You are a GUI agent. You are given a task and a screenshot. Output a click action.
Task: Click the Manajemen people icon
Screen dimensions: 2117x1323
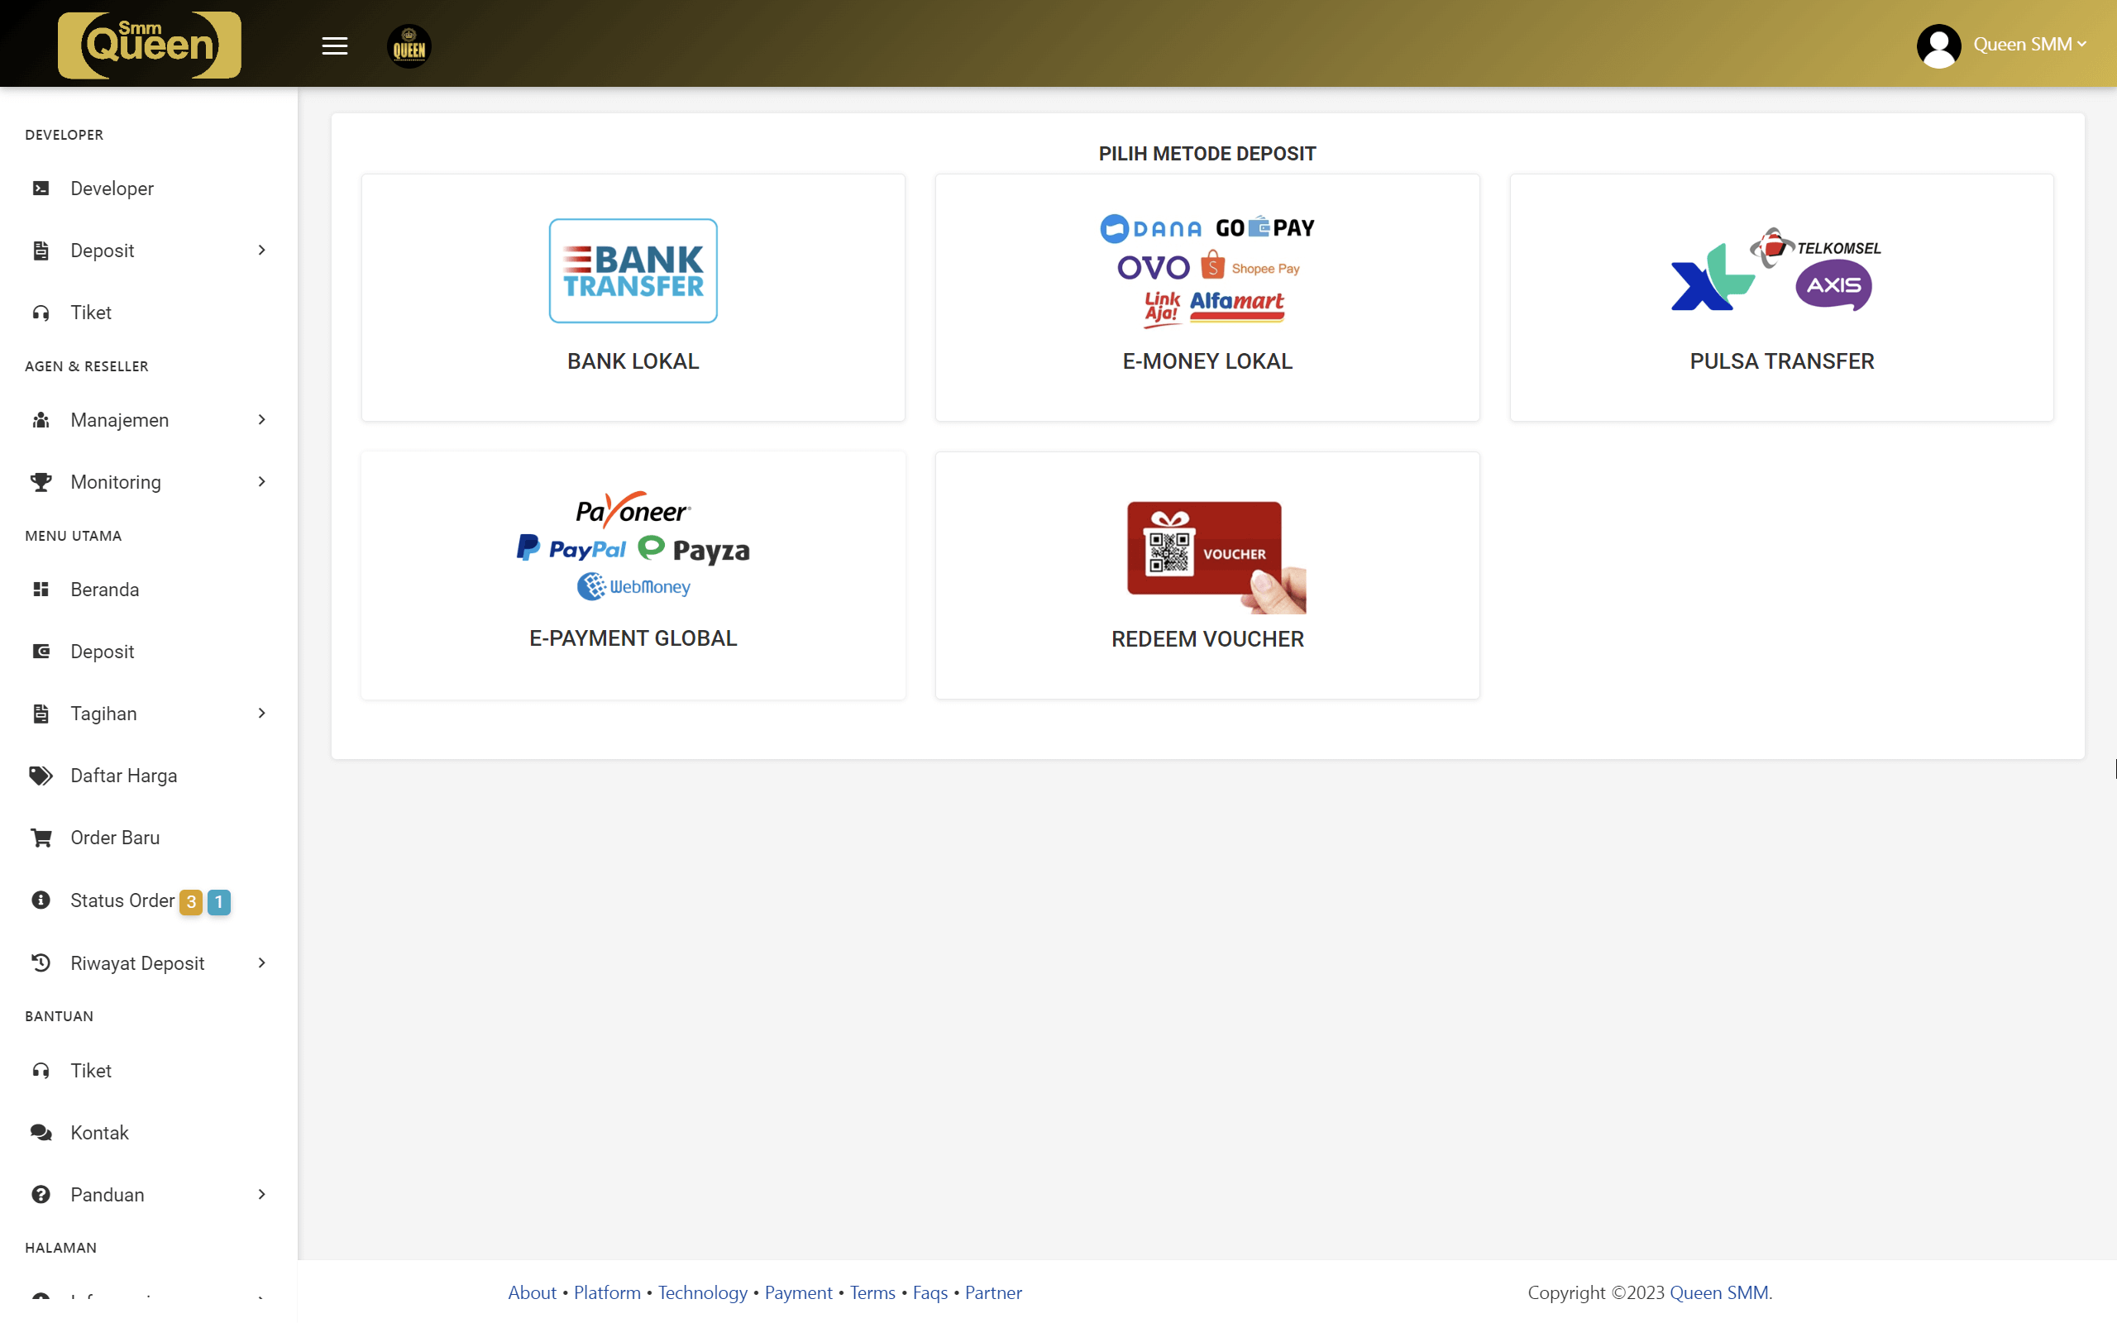[41, 420]
